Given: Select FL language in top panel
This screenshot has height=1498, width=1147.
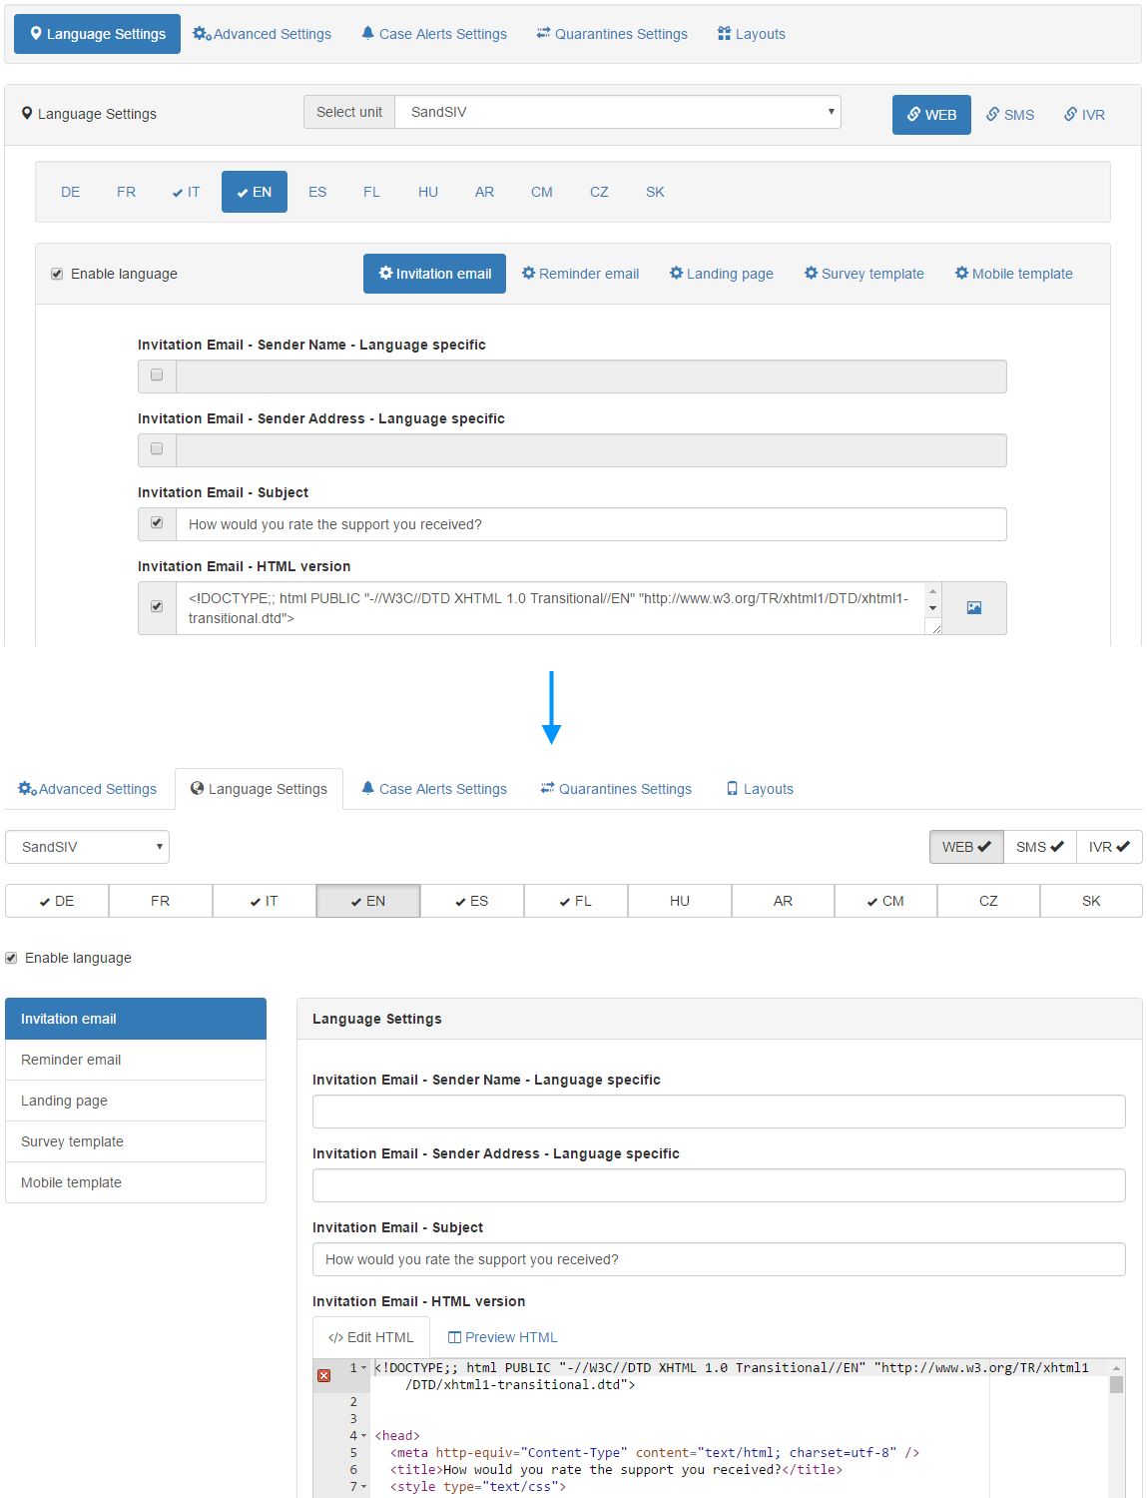Looking at the screenshot, I should 371,192.
